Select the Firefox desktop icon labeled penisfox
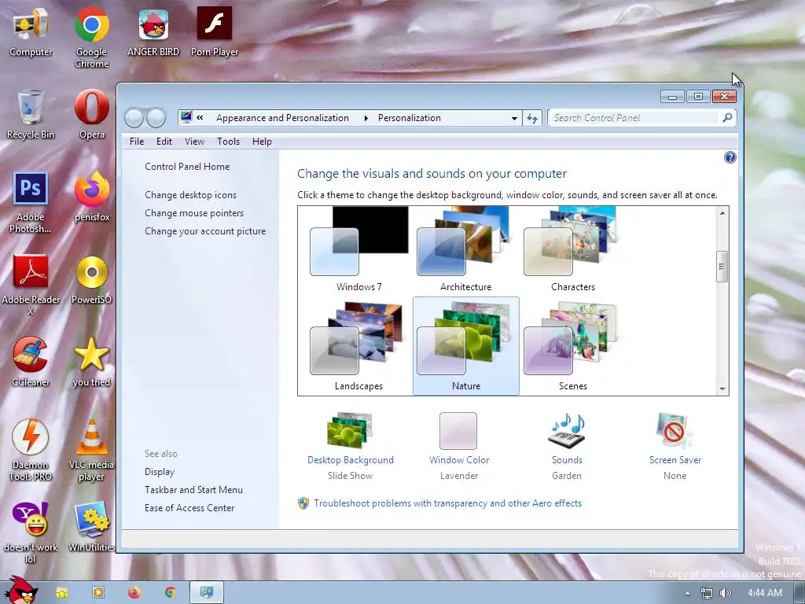 click(92, 197)
